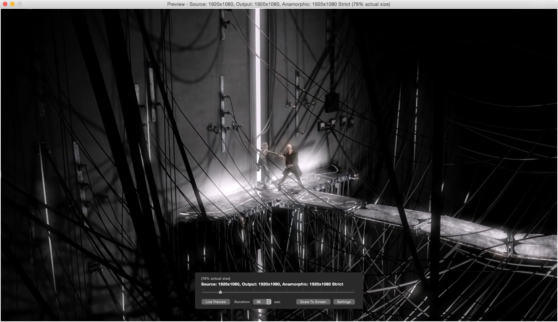The image size is (558, 322).
Task: Decrease duration with the stepper down arrow
Action: [x=269, y=303]
